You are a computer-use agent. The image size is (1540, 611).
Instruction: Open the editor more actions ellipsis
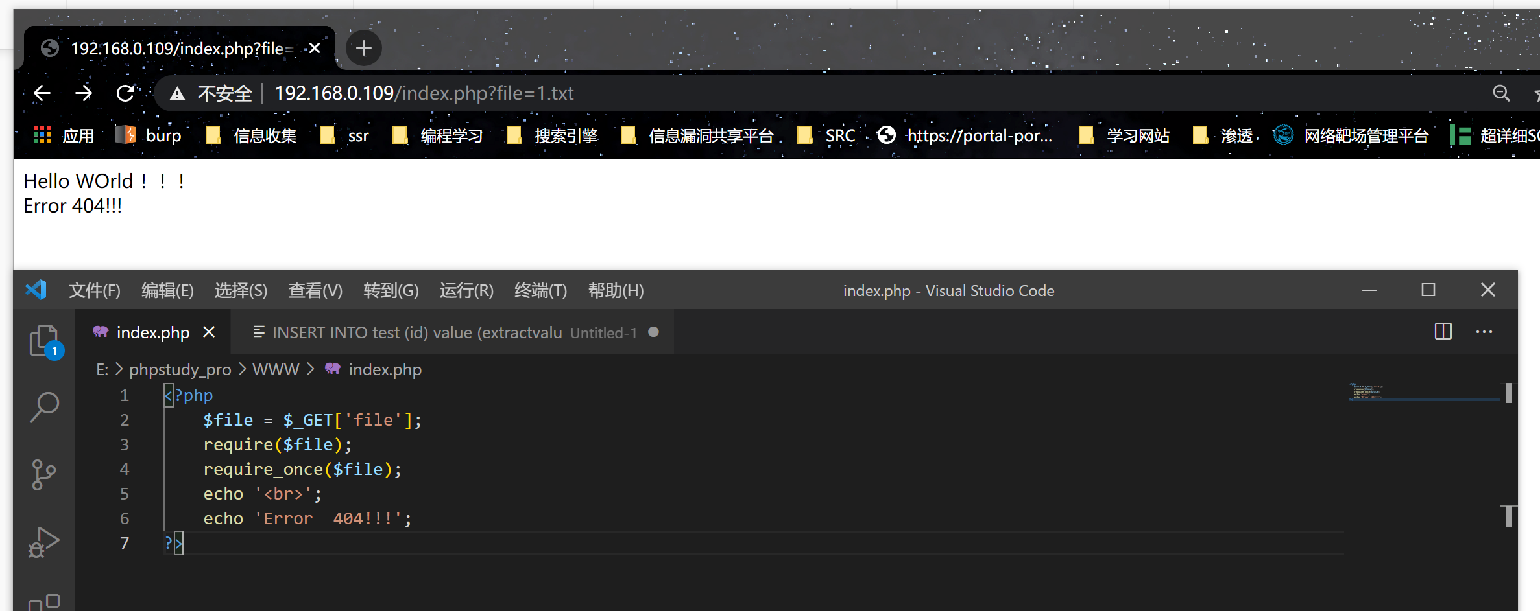(1484, 332)
